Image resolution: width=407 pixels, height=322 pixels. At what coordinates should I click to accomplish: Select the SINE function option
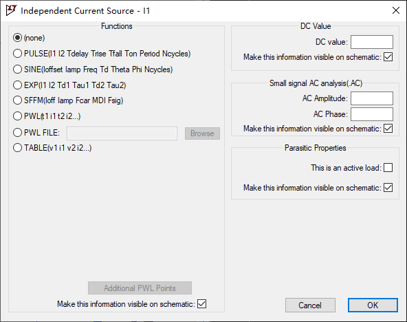17,69
